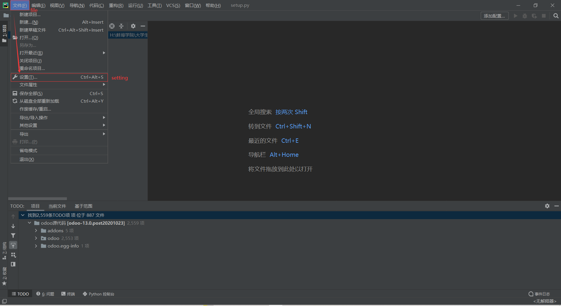Click the locate current file target icon
The width and height of the screenshot is (561, 306).
(x=112, y=26)
